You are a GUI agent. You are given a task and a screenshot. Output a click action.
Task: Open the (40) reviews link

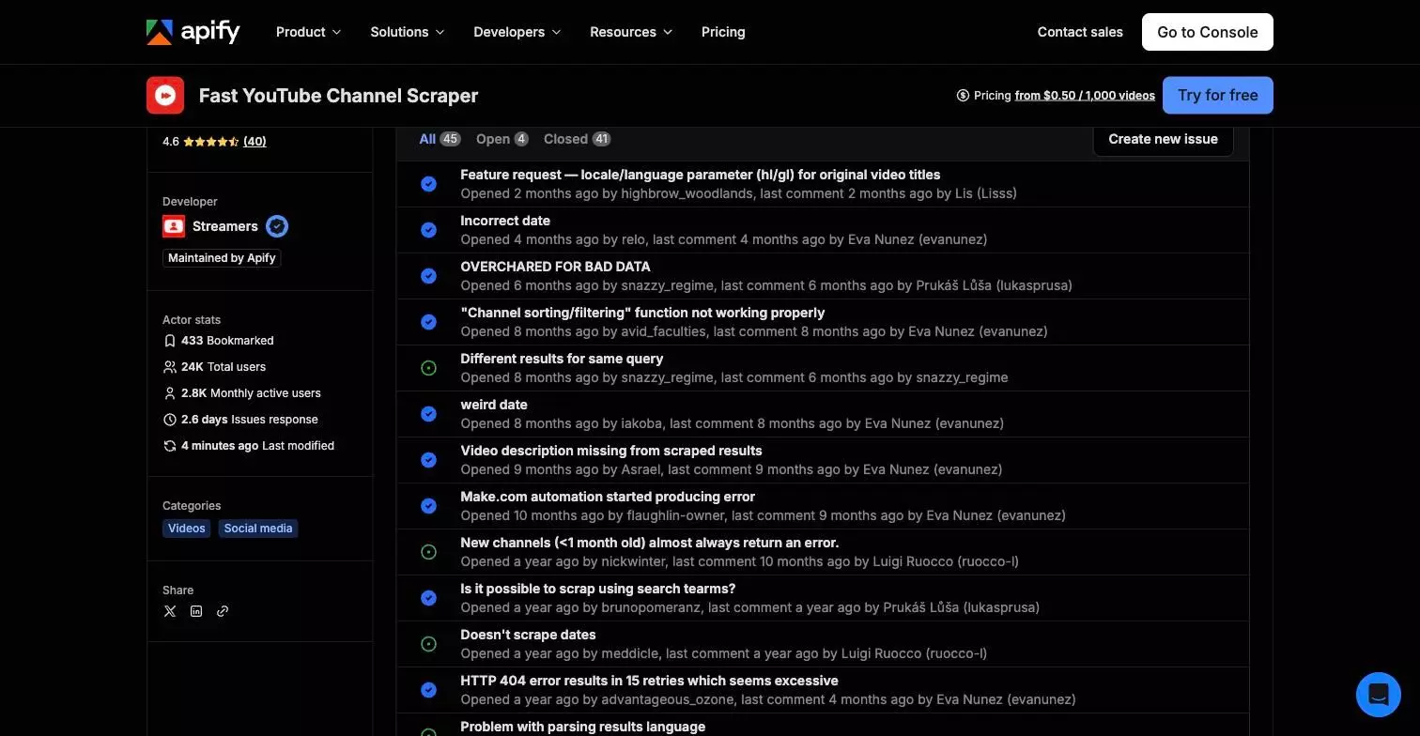pos(255,142)
